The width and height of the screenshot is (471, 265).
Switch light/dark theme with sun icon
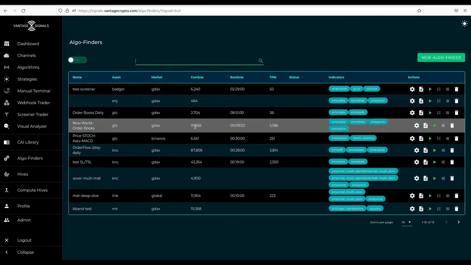(x=464, y=24)
